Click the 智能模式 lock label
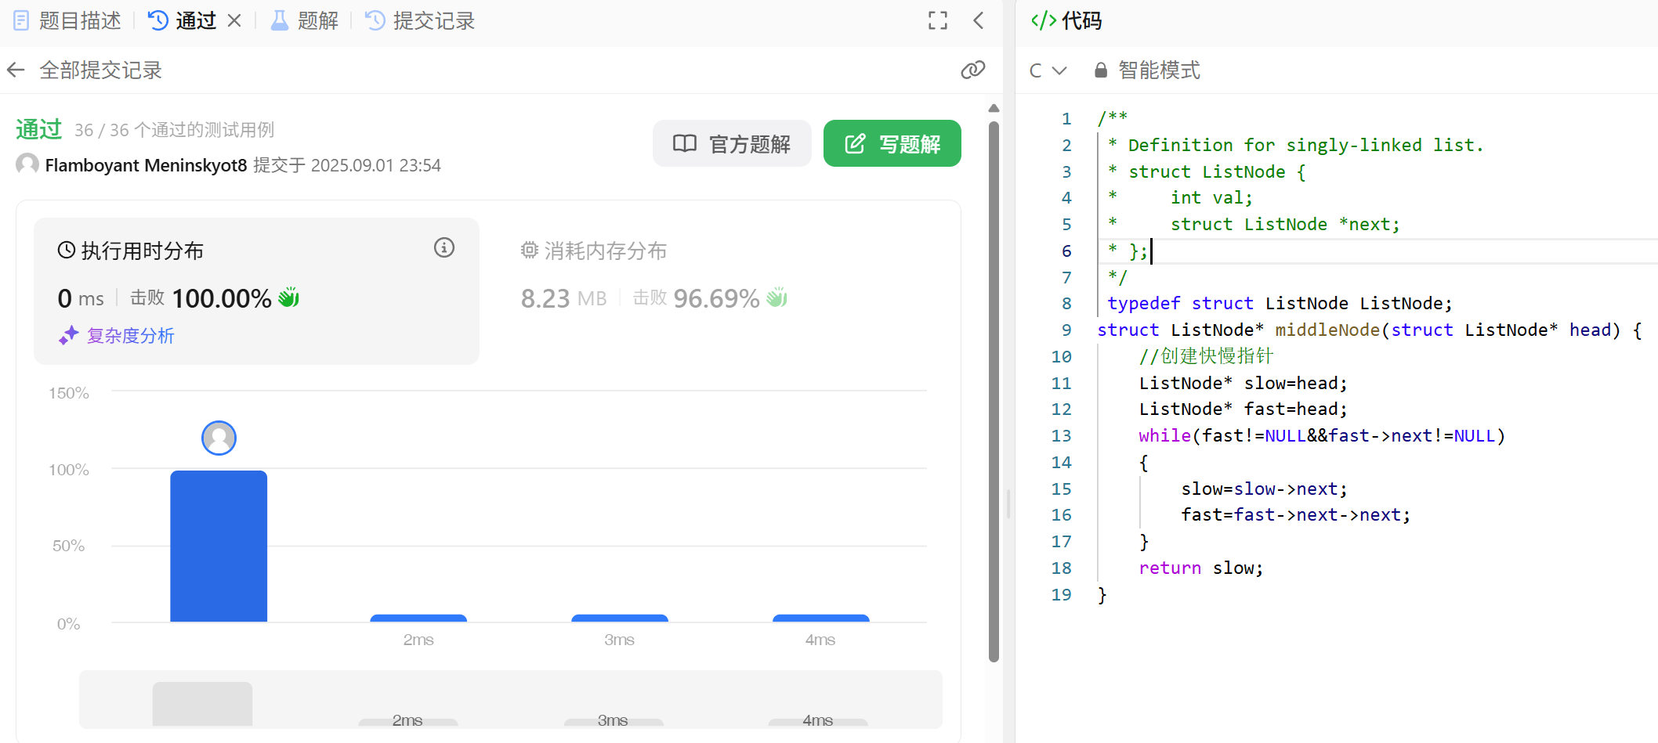Screen dimensions: 1658x743 tap(1147, 70)
